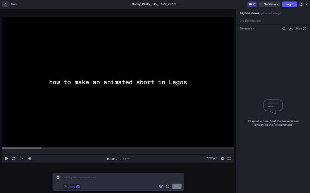The image size is (310, 193).
Task: Open the No Status dropdown
Action: click(x=269, y=4)
